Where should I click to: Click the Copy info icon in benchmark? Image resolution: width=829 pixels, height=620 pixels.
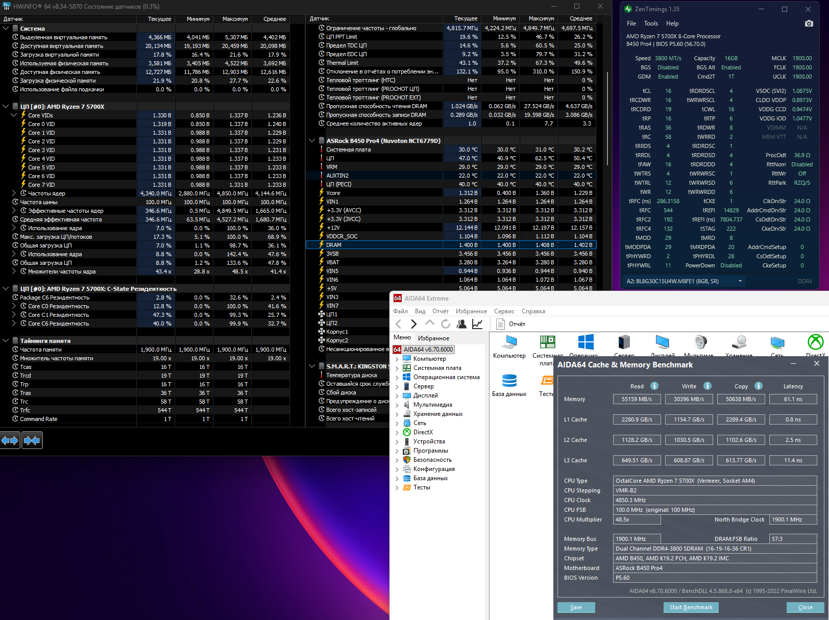(759, 386)
